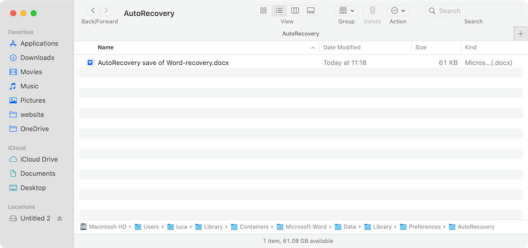Switch to gallery view
This screenshot has height=248, width=528.
tap(310, 11)
